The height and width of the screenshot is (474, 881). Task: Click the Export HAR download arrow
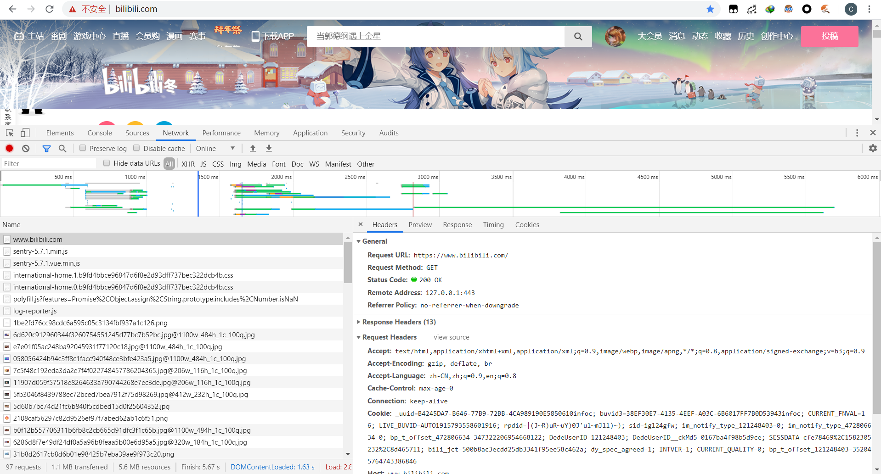tap(269, 148)
